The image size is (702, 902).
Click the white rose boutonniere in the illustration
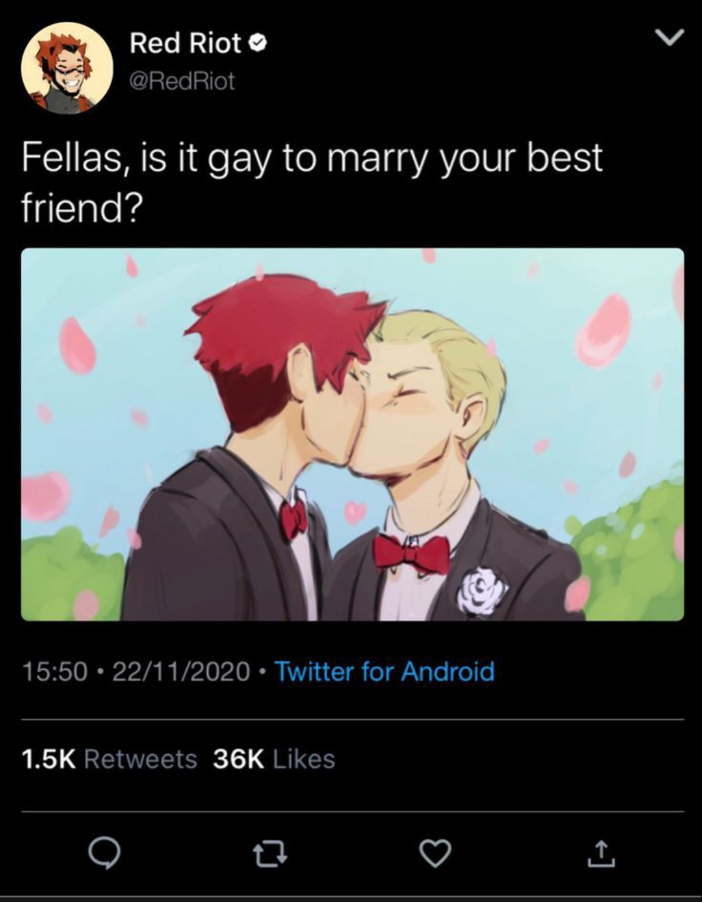click(485, 589)
